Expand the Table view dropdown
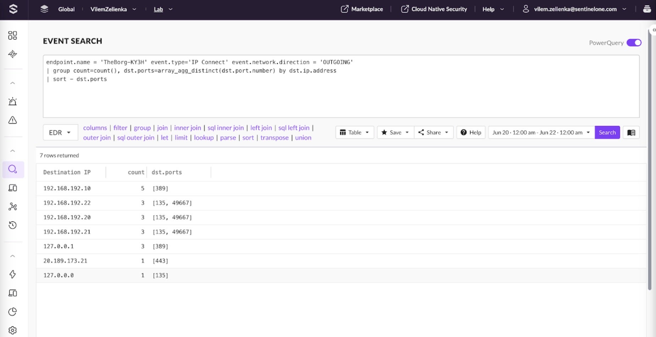The image size is (656, 337). 354,132
